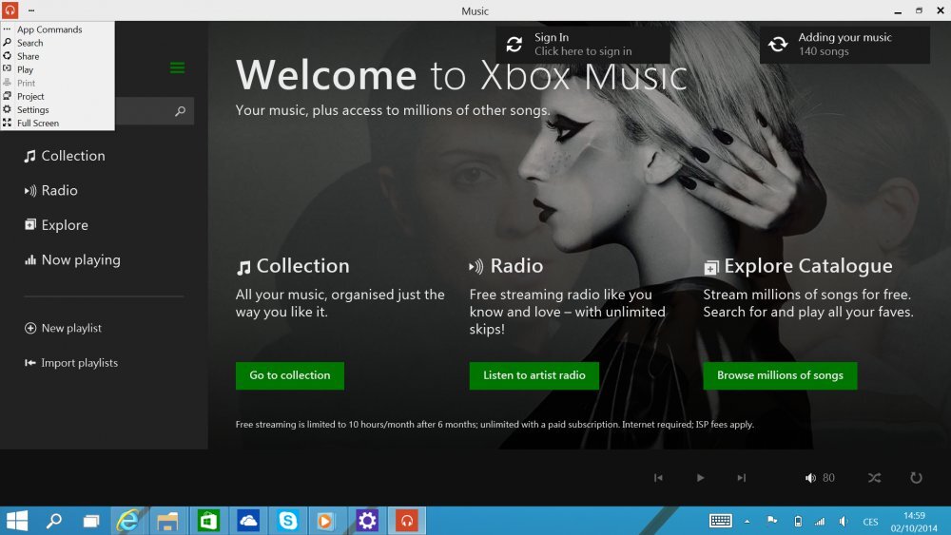Select Full Screen from the app menu

click(38, 123)
